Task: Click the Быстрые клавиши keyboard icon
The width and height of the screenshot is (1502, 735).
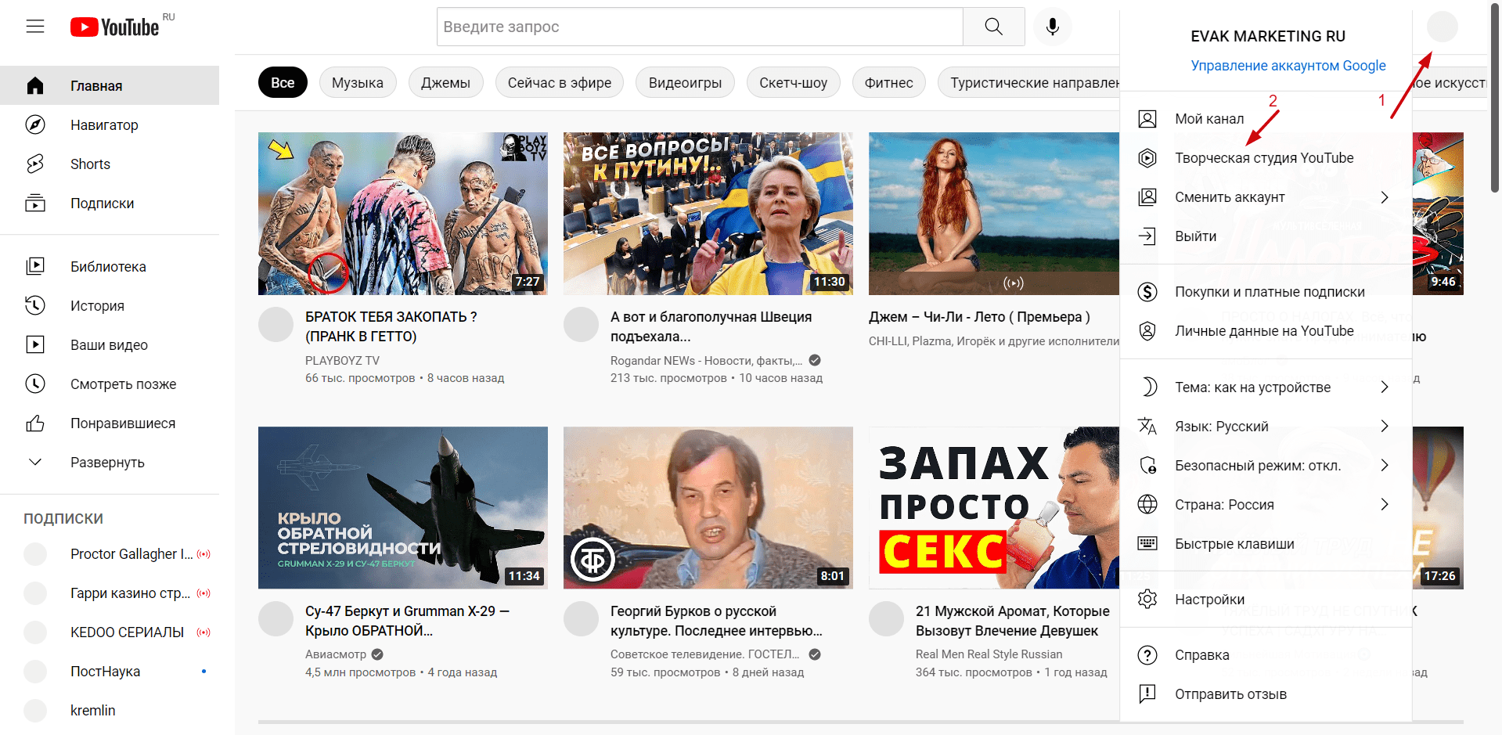Action: 1147,544
